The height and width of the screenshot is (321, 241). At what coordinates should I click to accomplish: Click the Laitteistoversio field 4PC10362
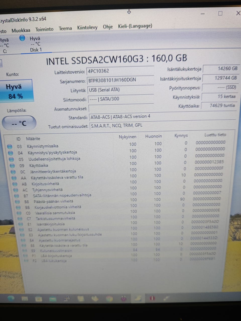point(120,71)
